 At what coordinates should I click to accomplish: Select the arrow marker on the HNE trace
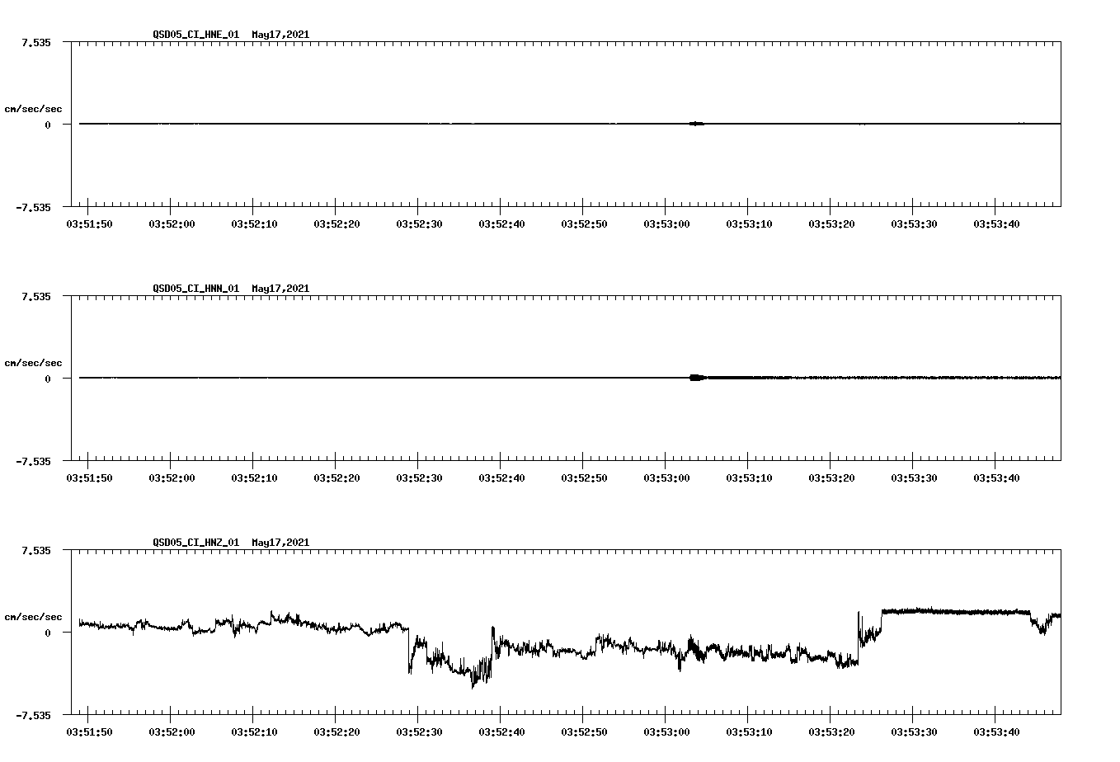[697, 124]
